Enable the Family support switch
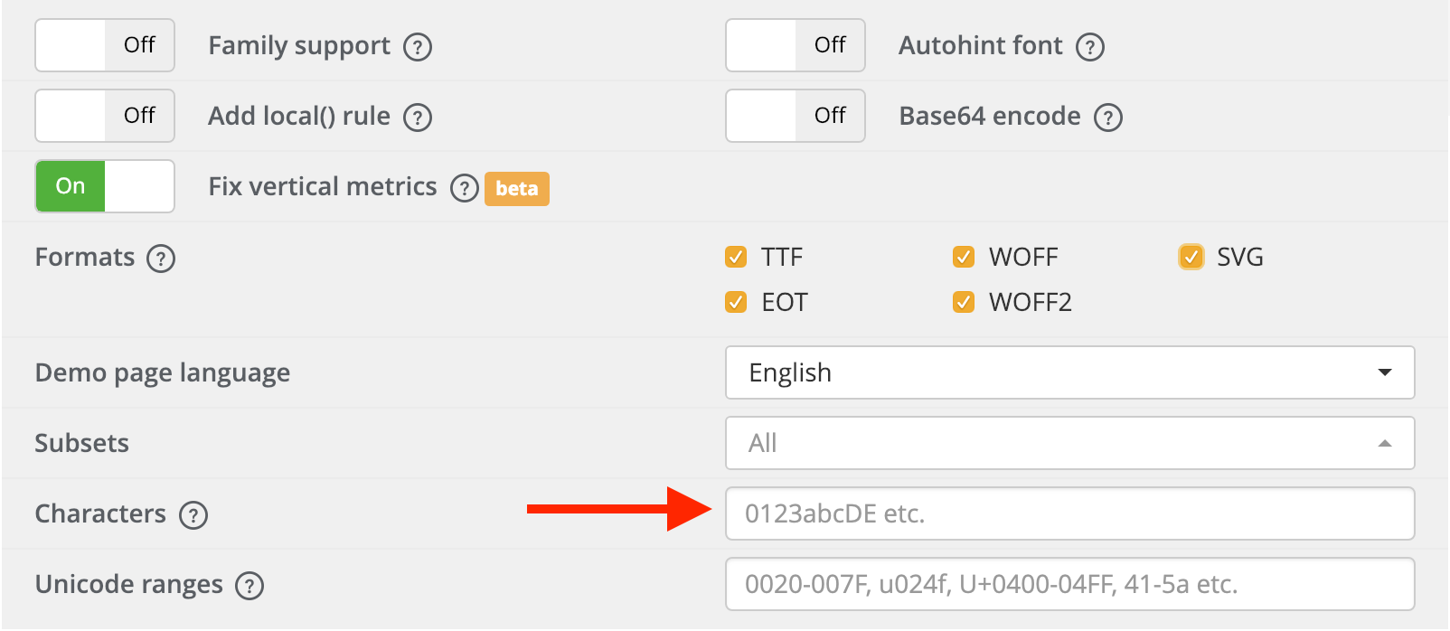This screenshot has width=1450, height=631. point(105,45)
